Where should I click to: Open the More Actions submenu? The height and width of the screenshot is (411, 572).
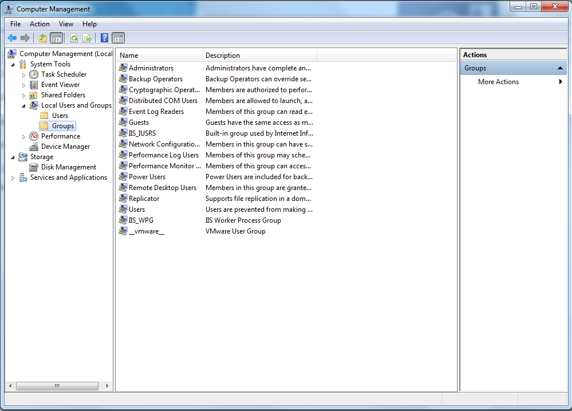(513, 82)
